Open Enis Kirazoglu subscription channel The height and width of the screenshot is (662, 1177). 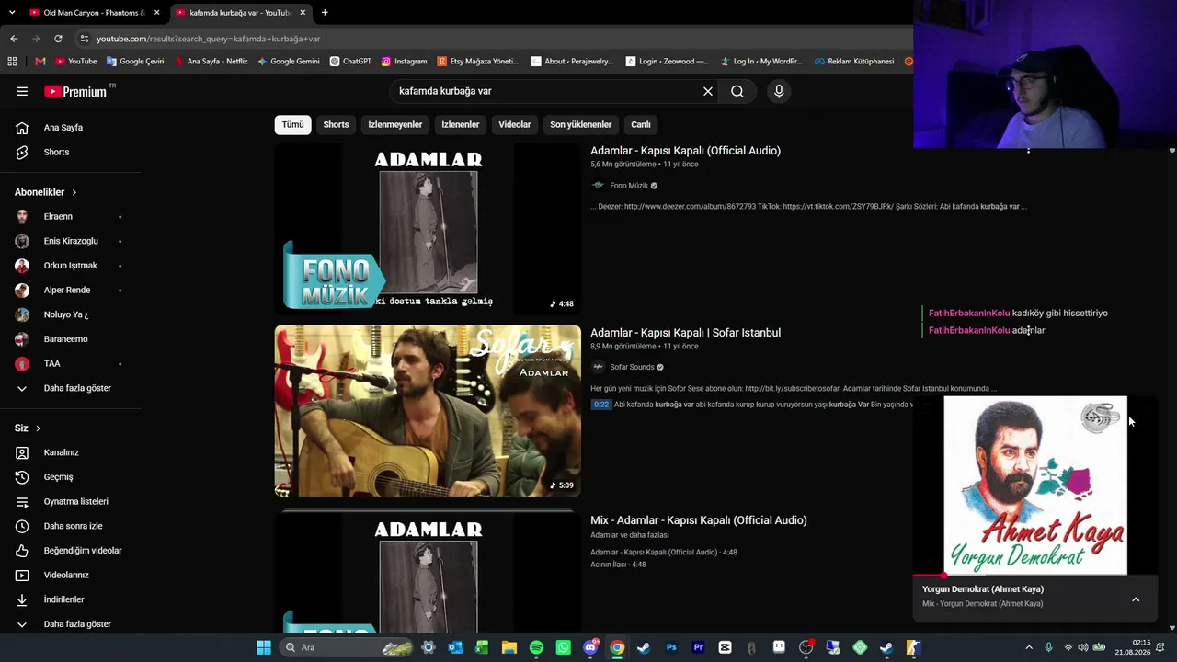point(71,241)
